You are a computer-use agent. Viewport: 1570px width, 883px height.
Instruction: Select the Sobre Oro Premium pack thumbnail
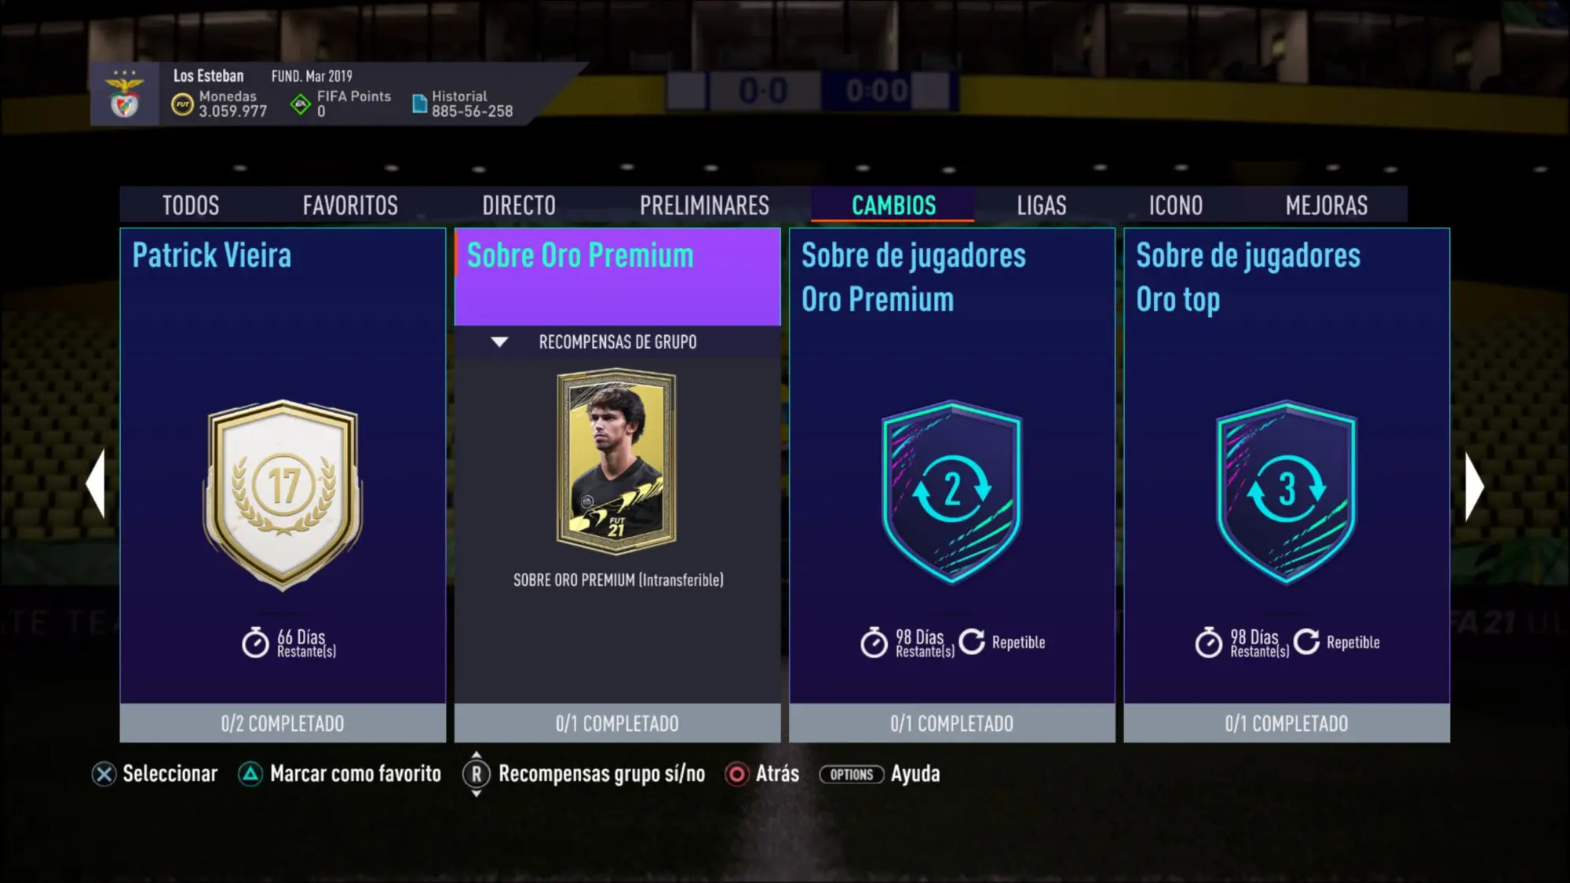616,460
